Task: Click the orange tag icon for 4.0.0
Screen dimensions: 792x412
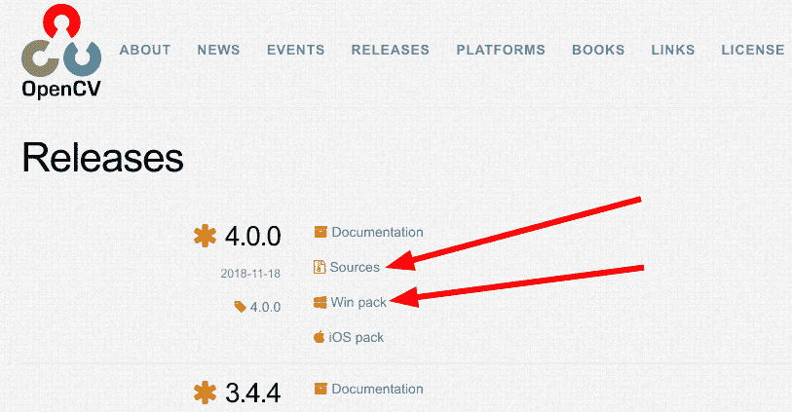Action: (x=240, y=306)
